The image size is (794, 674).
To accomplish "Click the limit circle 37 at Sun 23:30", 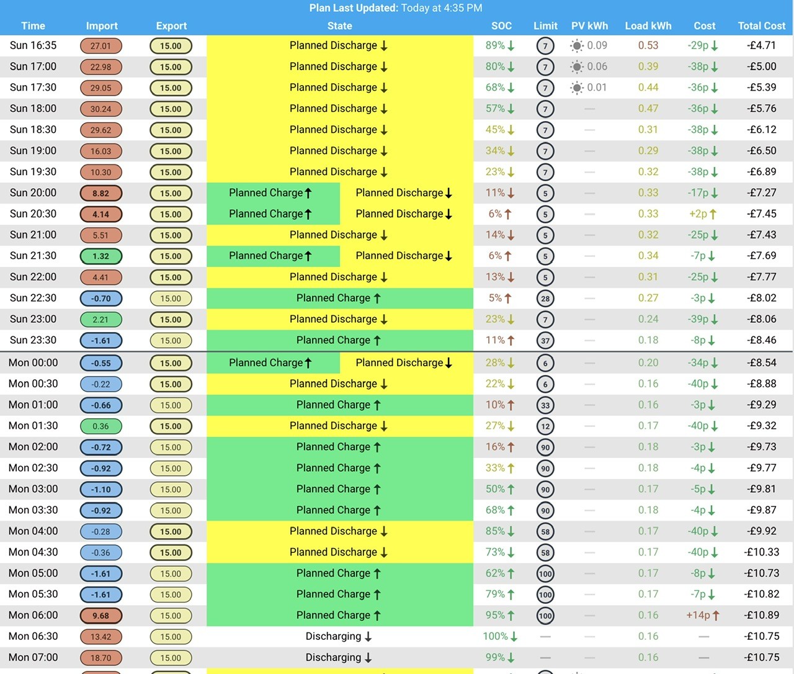I will (545, 341).
